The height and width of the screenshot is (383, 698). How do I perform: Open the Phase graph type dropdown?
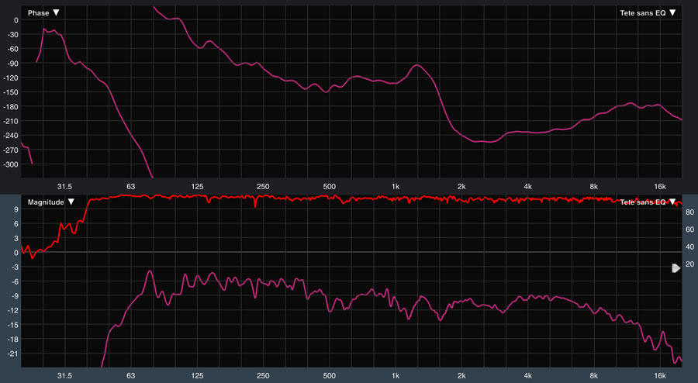[x=43, y=13]
